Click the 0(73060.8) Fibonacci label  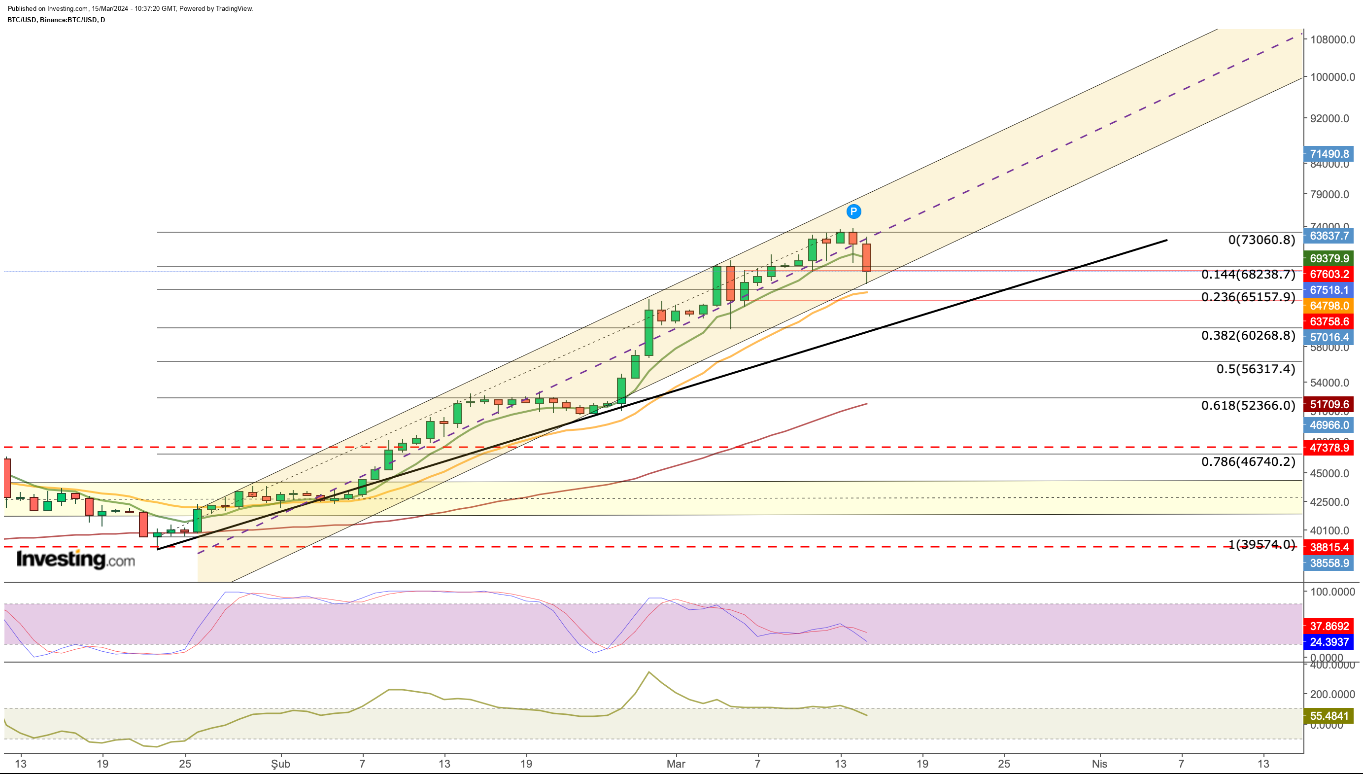[1261, 240]
